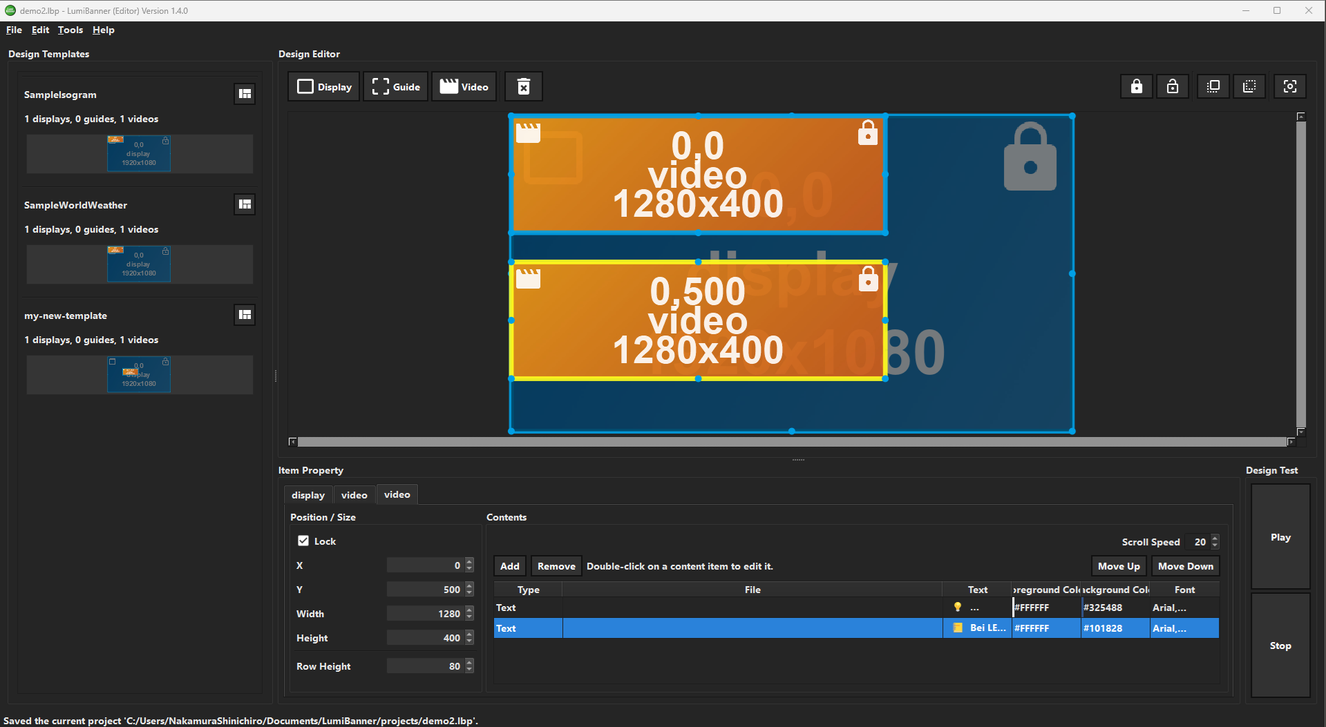Click the bring to front icon
This screenshot has width=1326, height=727.
click(1213, 87)
